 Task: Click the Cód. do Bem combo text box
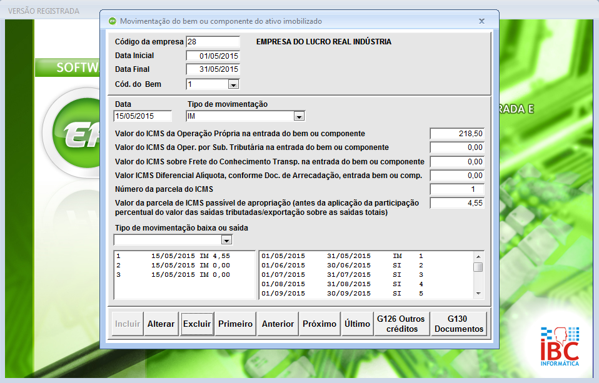pyautogui.click(x=208, y=84)
